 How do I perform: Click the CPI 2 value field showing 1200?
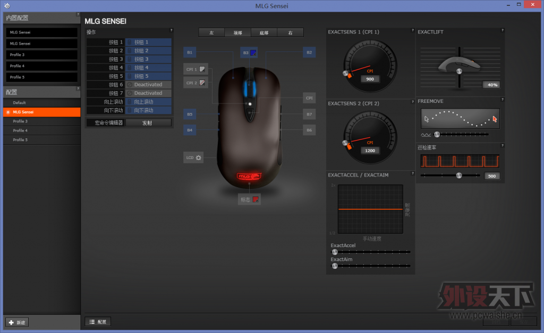[370, 151]
